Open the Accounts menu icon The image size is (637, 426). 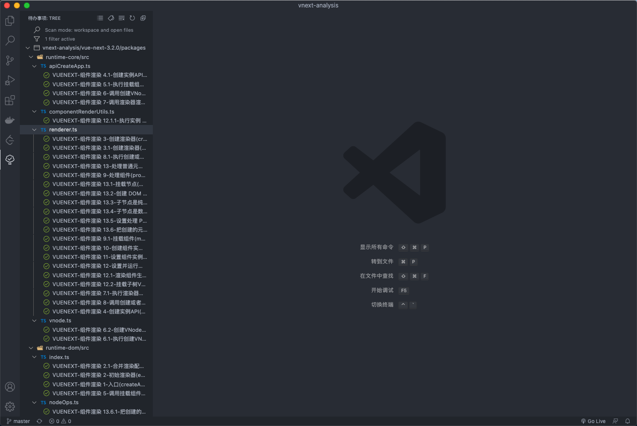9,387
